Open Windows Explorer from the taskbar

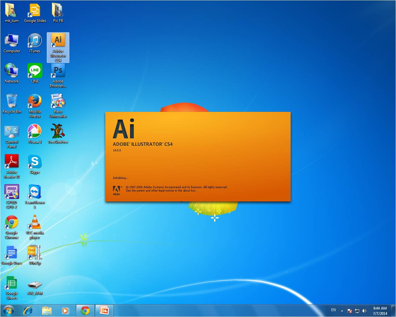47,311
